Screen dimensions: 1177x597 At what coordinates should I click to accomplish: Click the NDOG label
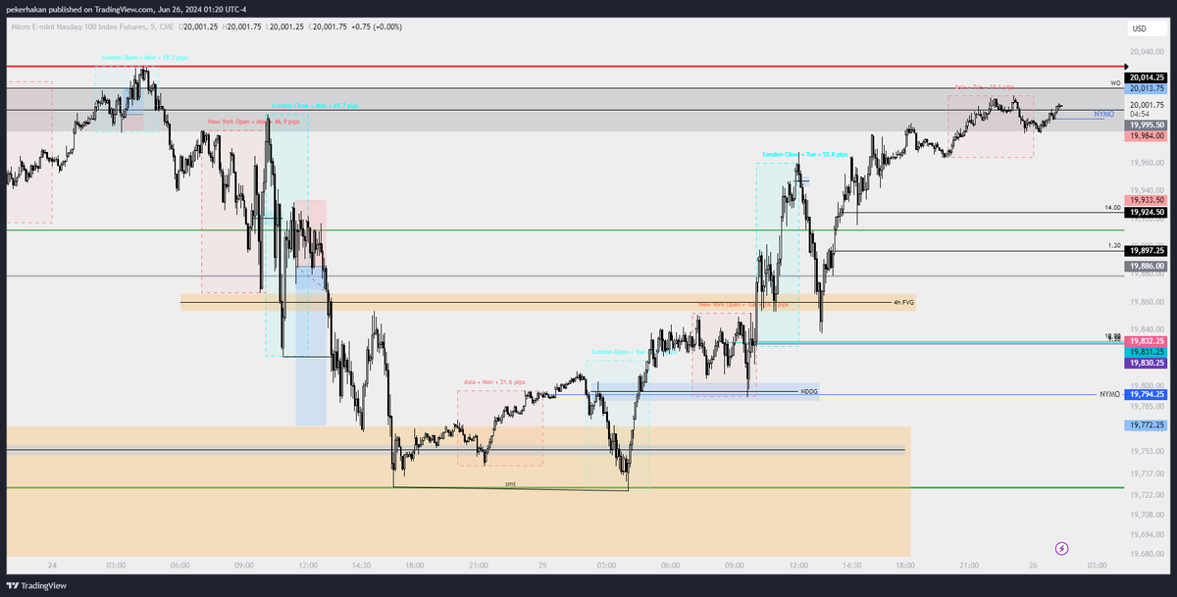[809, 392]
